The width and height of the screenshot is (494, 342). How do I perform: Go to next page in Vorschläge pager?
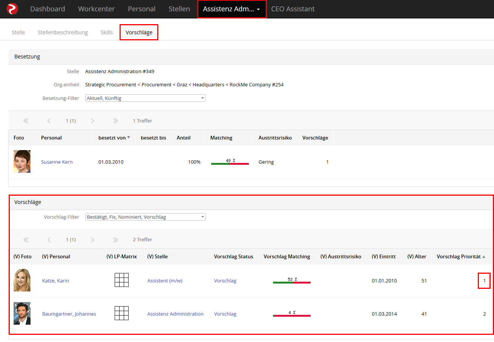click(x=93, y=239)
